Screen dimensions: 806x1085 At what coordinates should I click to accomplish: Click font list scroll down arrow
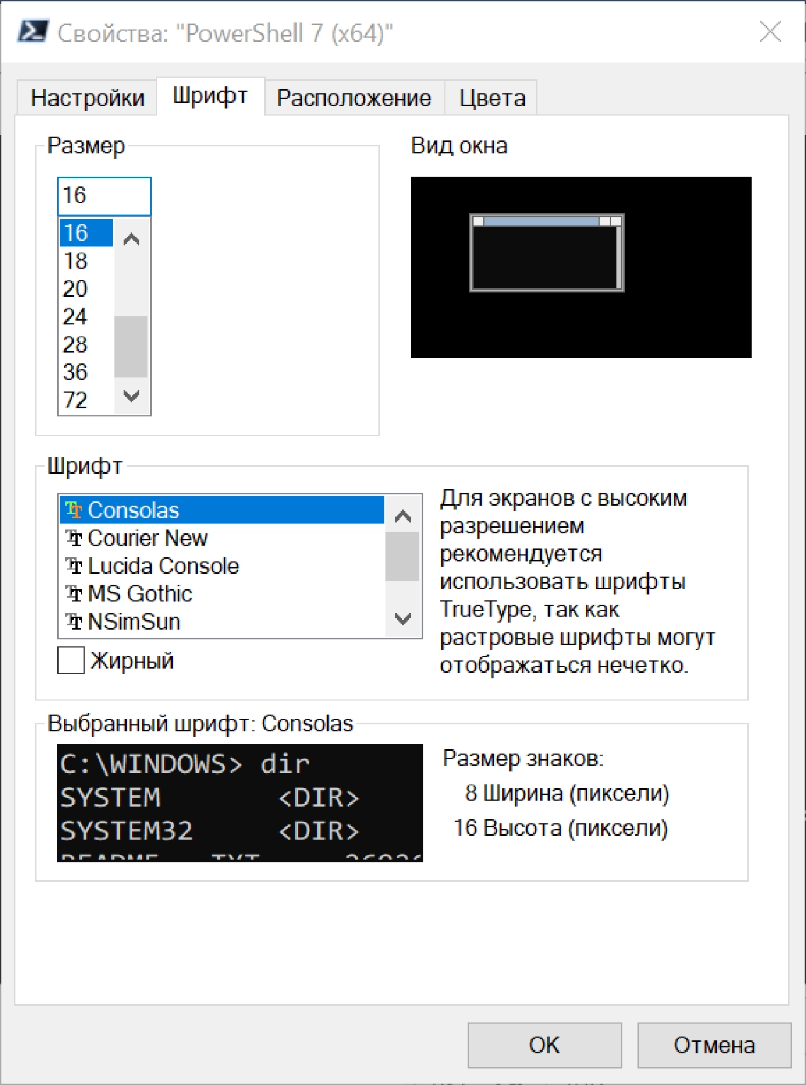[x=403, y=618]
